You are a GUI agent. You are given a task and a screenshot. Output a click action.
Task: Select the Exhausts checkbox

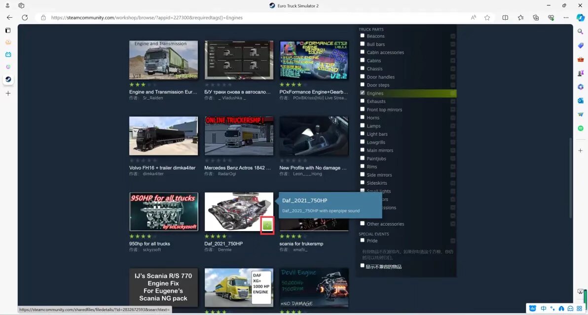click(x=362, y=101)
